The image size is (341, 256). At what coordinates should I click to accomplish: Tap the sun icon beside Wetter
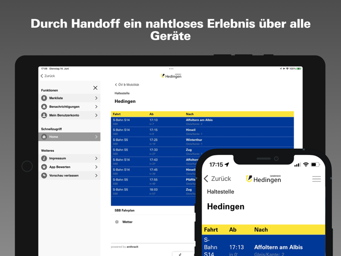[x=117, y=222]
